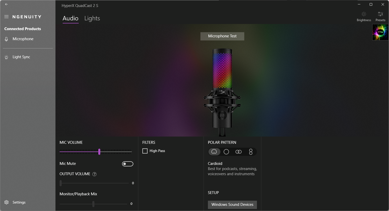Screen dimensions: 389x211
Task: Select the Omnidirectional circle pattern icon
Action: coord(226,152)
